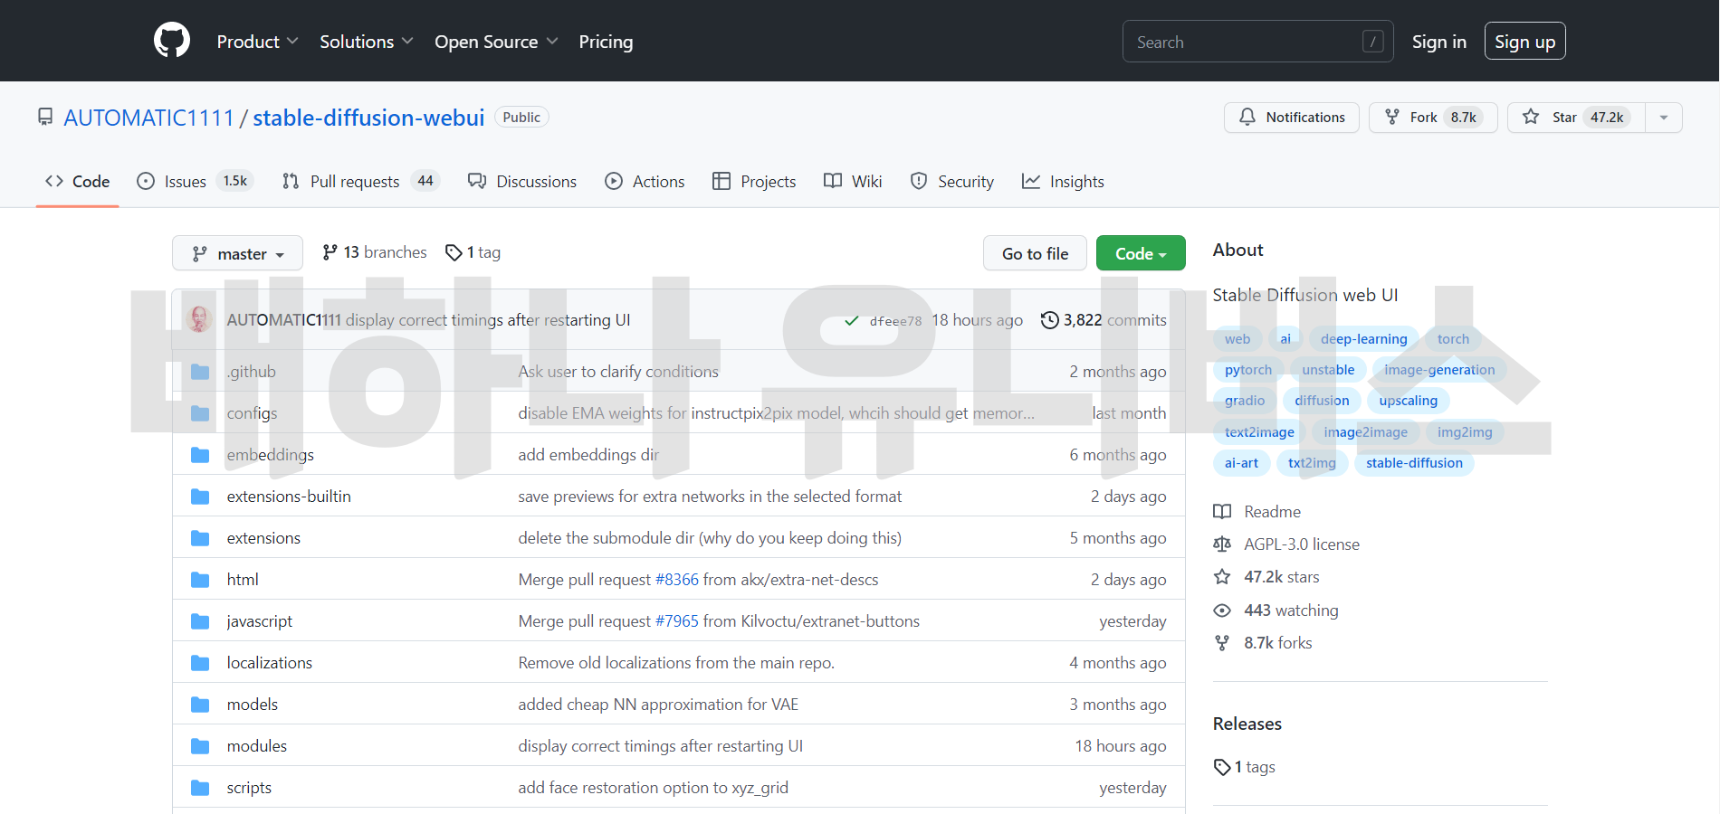Click the Sign up button
The width and height of the screenshot is (1720, 814).
[1524, 42]
